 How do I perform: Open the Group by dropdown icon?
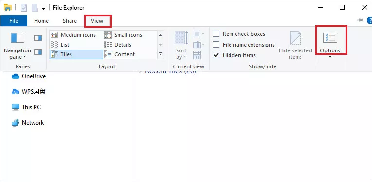(199, 34)
